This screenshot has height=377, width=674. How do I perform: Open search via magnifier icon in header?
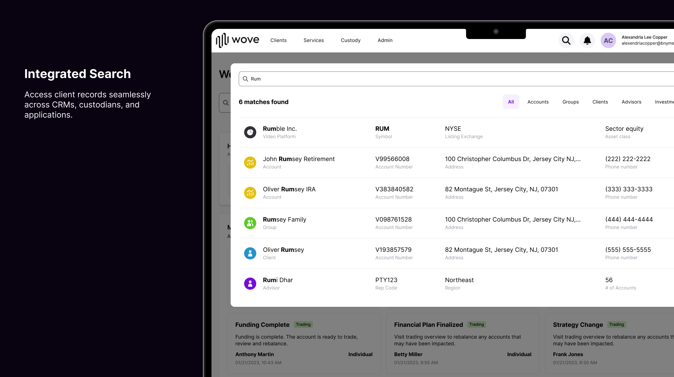pyautogui.click(x=566, y=41)
